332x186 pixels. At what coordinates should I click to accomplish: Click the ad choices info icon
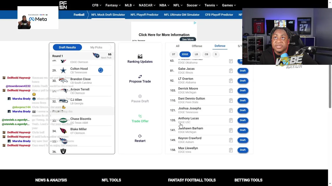click(195, 23)
